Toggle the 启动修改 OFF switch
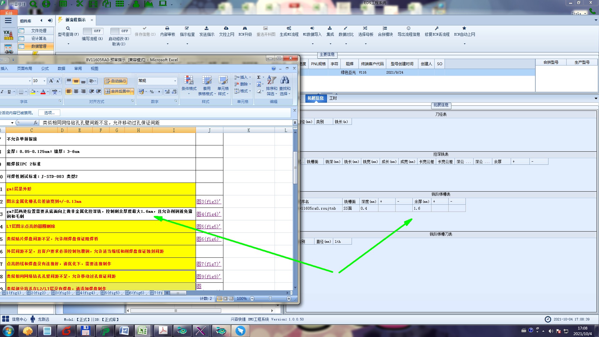 [120, 31]
